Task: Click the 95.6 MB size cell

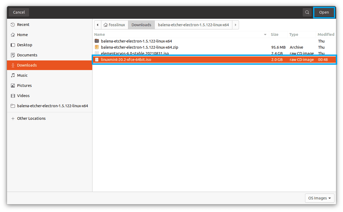Action: pyautogui.click(x=278, y=47)
